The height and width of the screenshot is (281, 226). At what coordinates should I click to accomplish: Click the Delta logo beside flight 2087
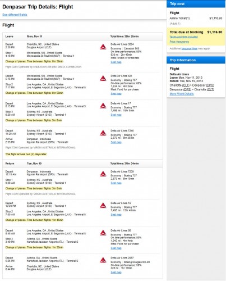[x=103, y=260]
